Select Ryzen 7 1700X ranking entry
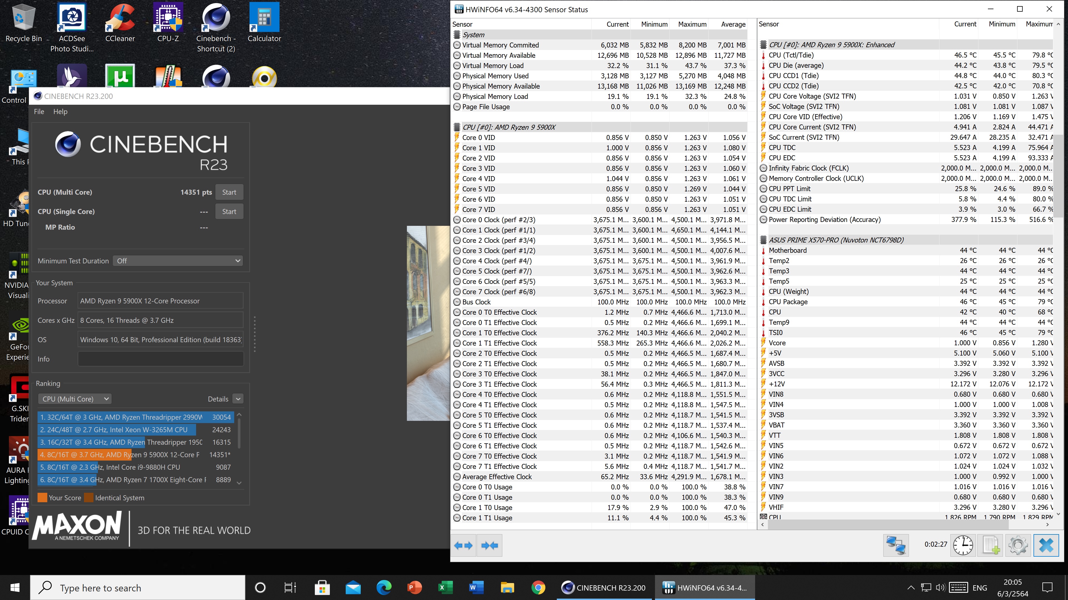Image resolution: width=1068 pixels, height=600 pixels. [x=136, y=479]
